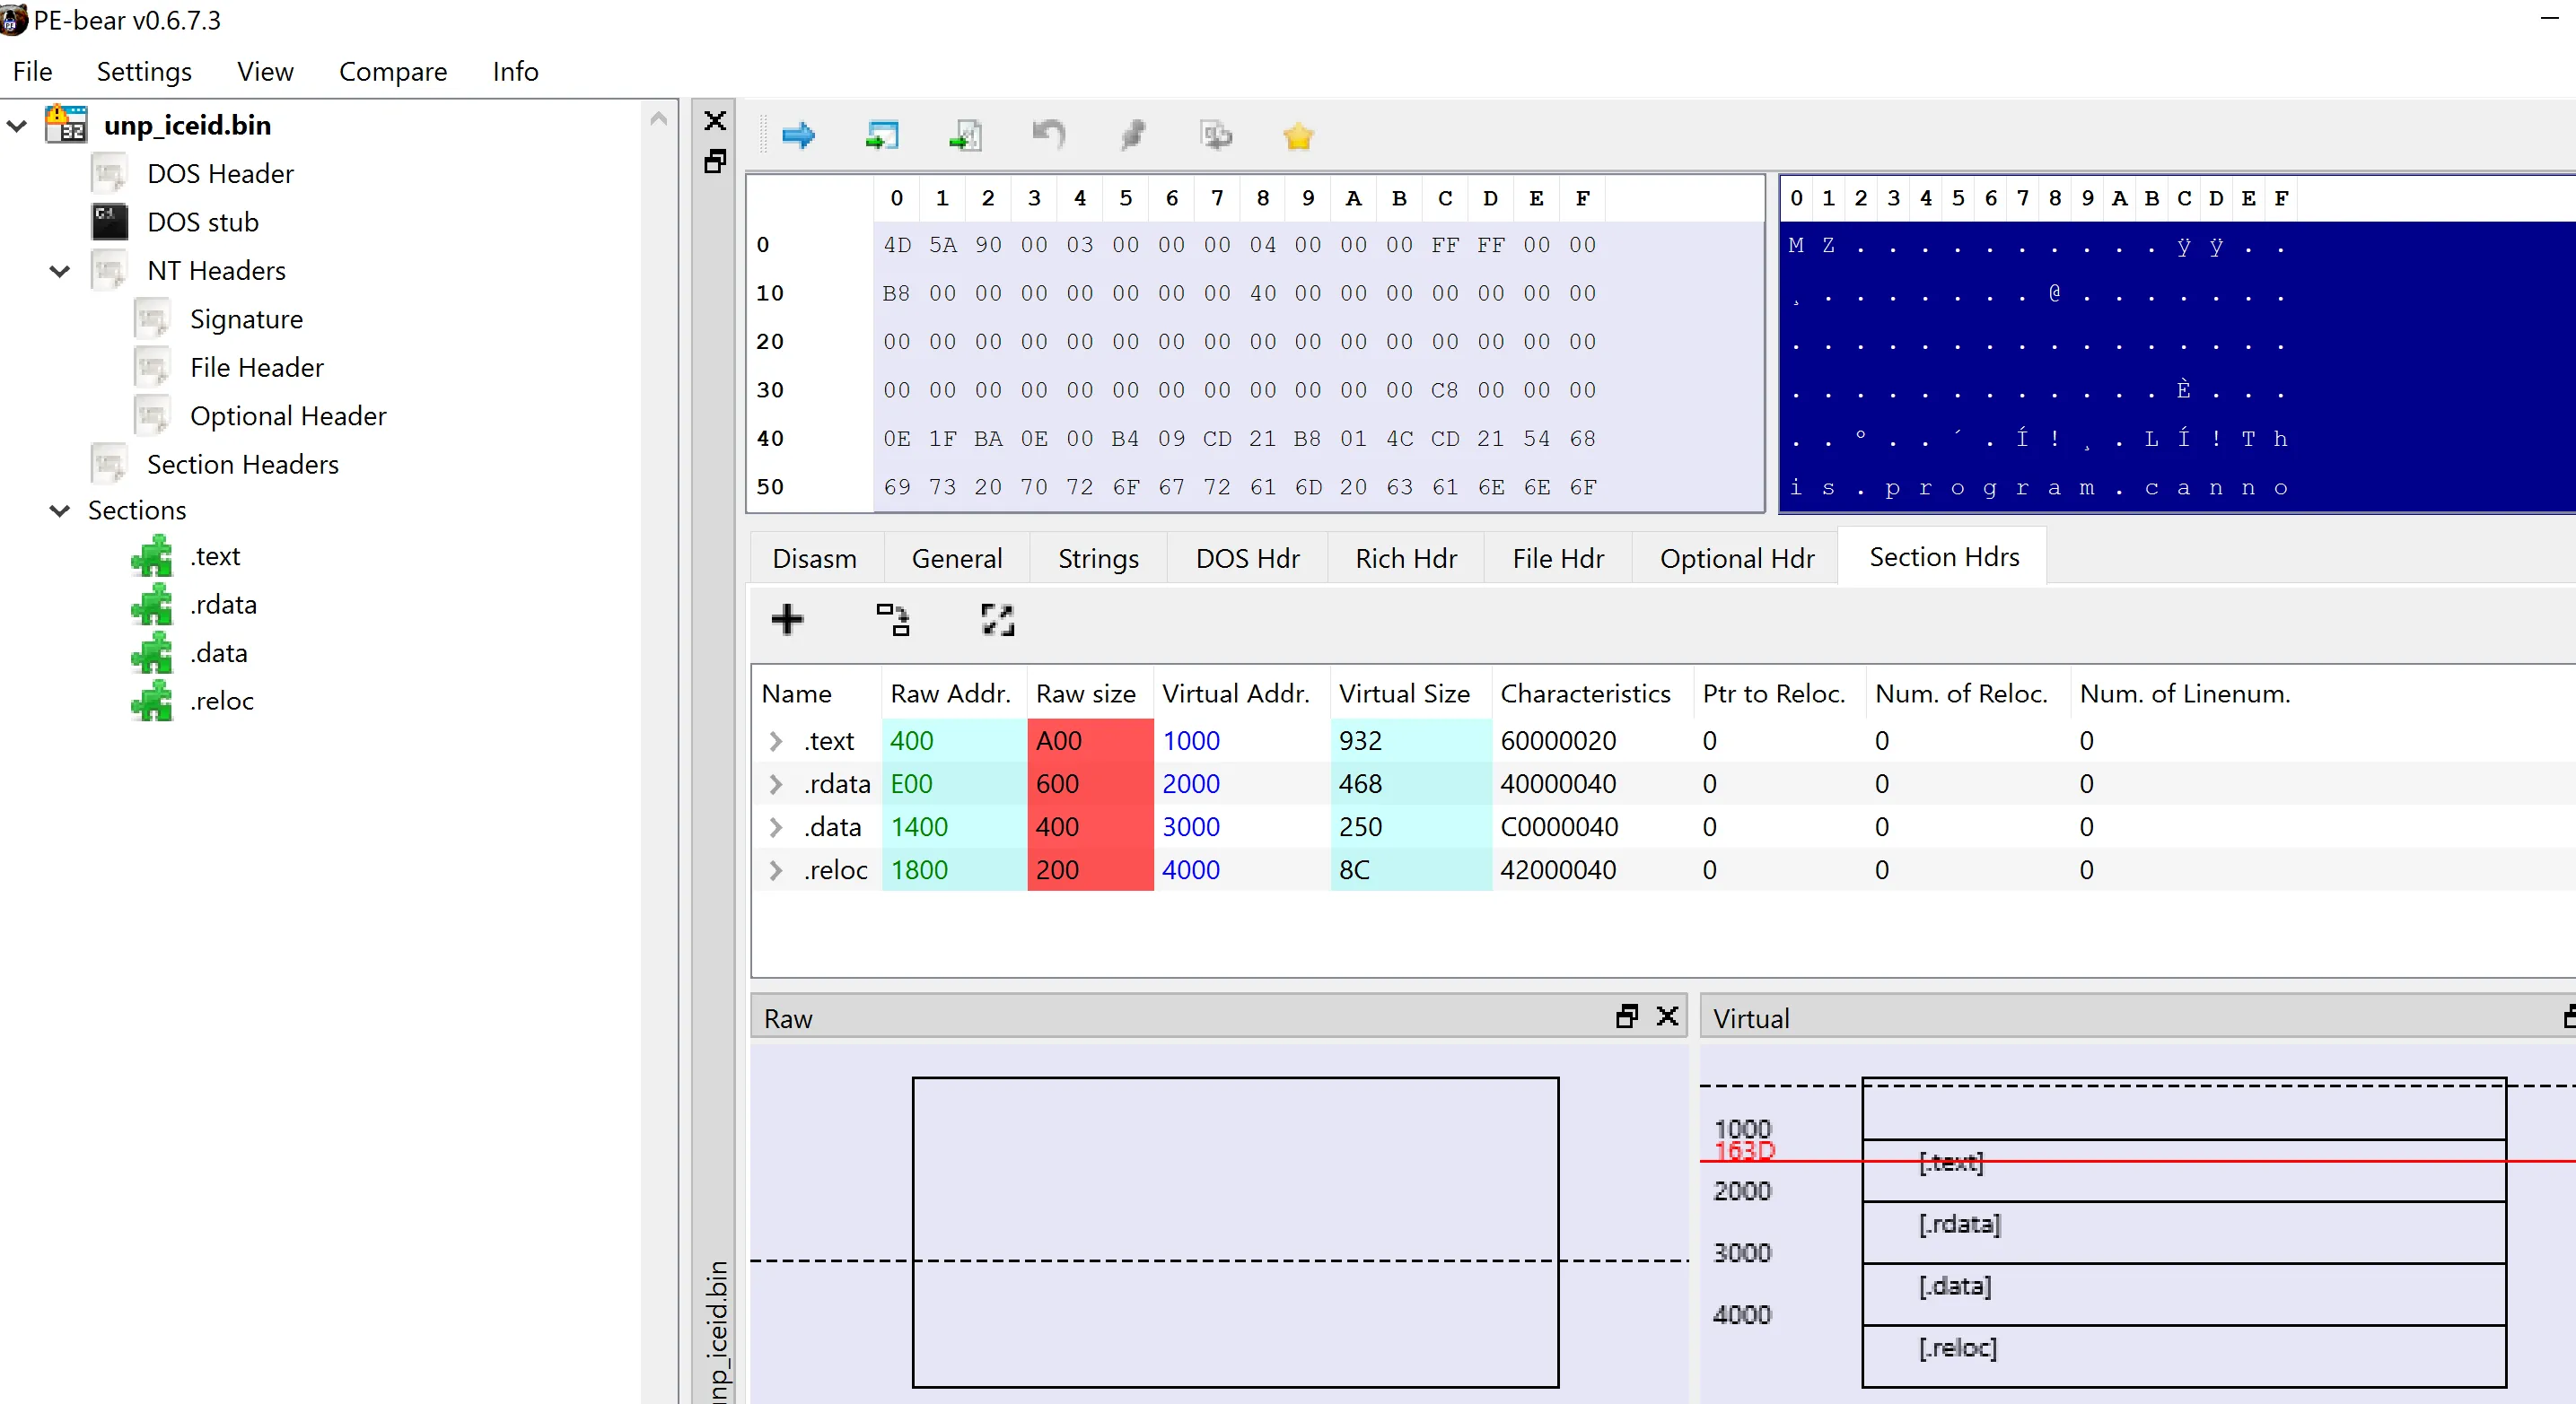This screenshot has width=2576, height=1404.
Task: Click .text characteristics value 60000020
Action: click(1592, 740)
